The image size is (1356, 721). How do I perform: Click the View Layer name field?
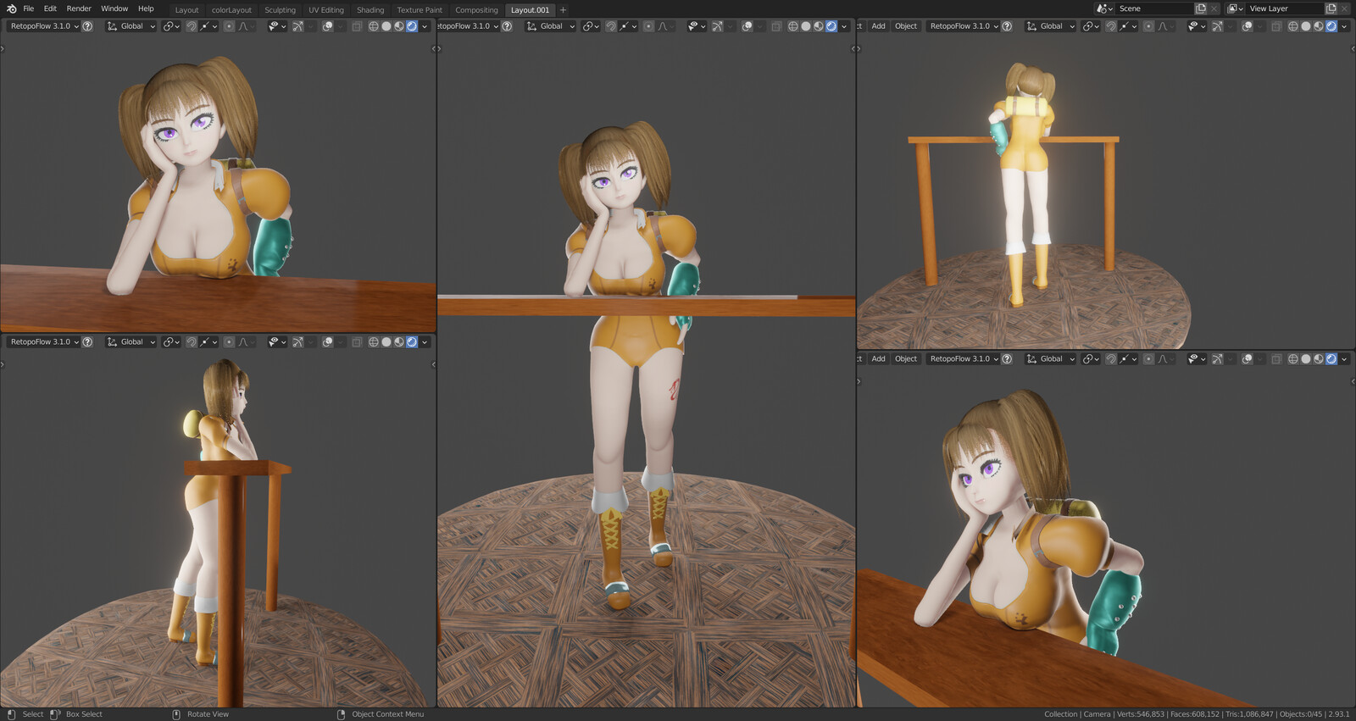tap(1285, 8)
